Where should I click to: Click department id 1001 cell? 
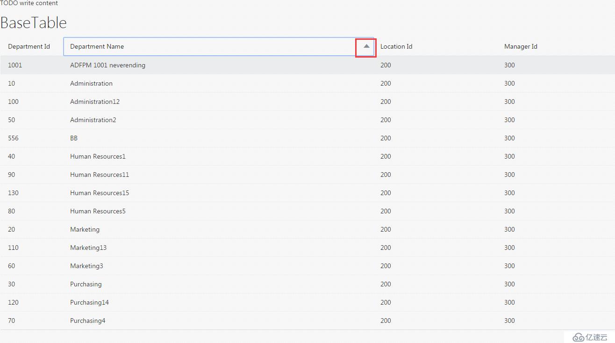[x=15, y=65]
